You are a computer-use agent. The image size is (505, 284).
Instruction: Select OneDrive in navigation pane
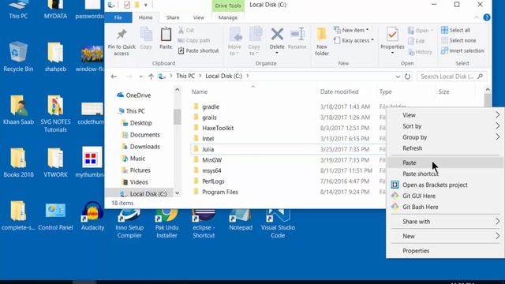pyautogui.click(x=134, y=95)
